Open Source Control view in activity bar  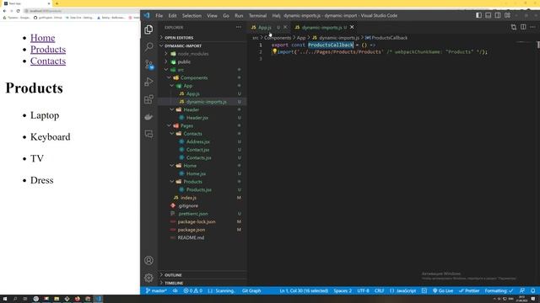coord(148,64)
